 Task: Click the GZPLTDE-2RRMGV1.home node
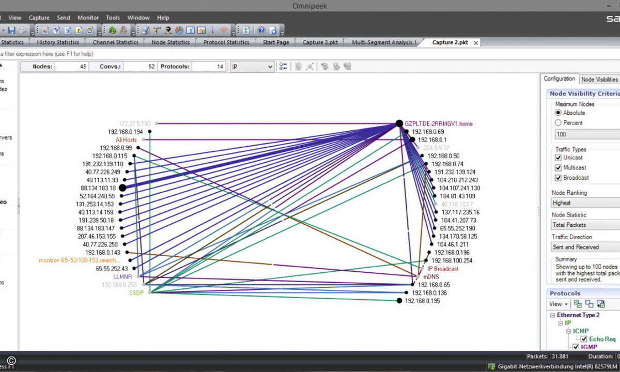coord(439,124)
